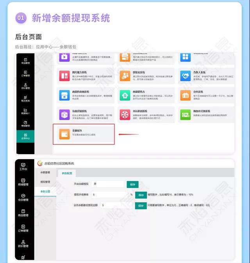Open 会员管理 in the lower sidebar
The width and height of the screenshot is (250, 263).
(x=23, y=197)
